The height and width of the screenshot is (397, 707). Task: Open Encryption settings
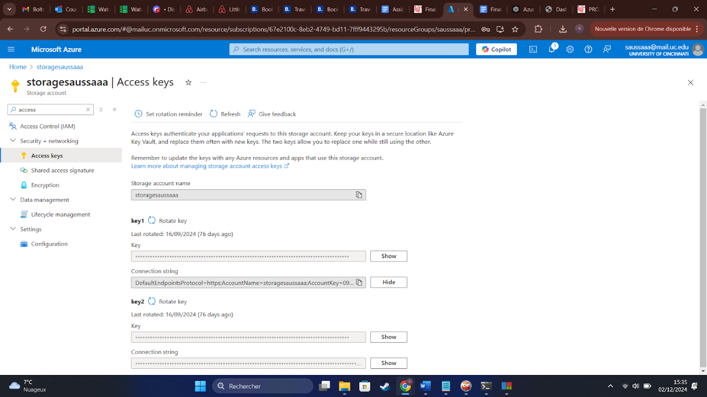(x=45, y=185)
